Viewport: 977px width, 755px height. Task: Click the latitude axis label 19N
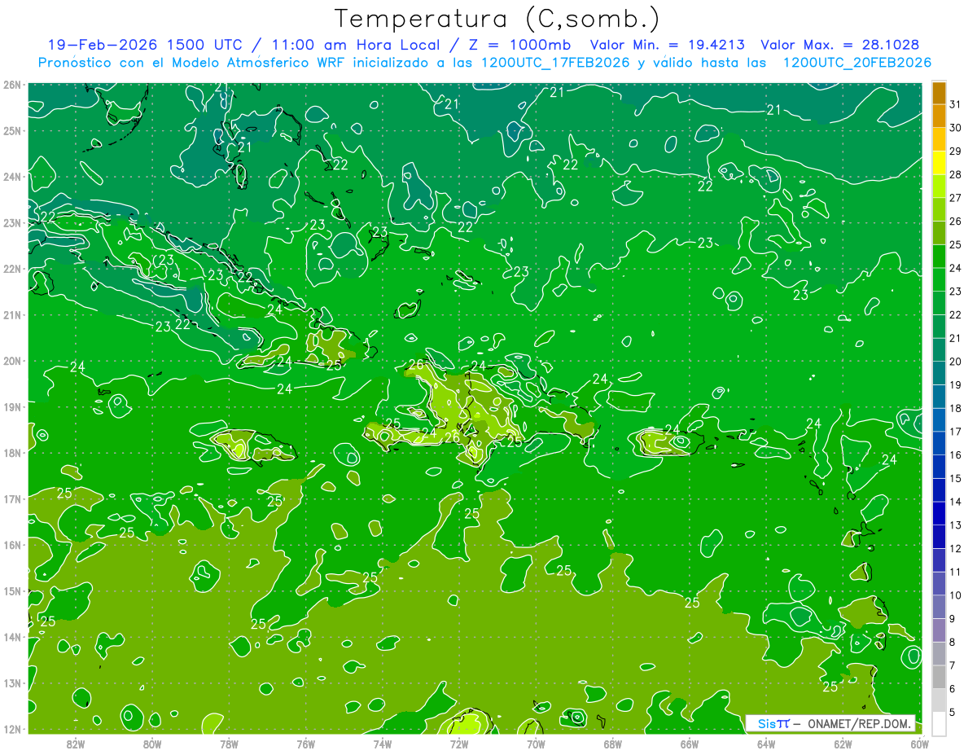pyautogui.click(x=12, y=406)
